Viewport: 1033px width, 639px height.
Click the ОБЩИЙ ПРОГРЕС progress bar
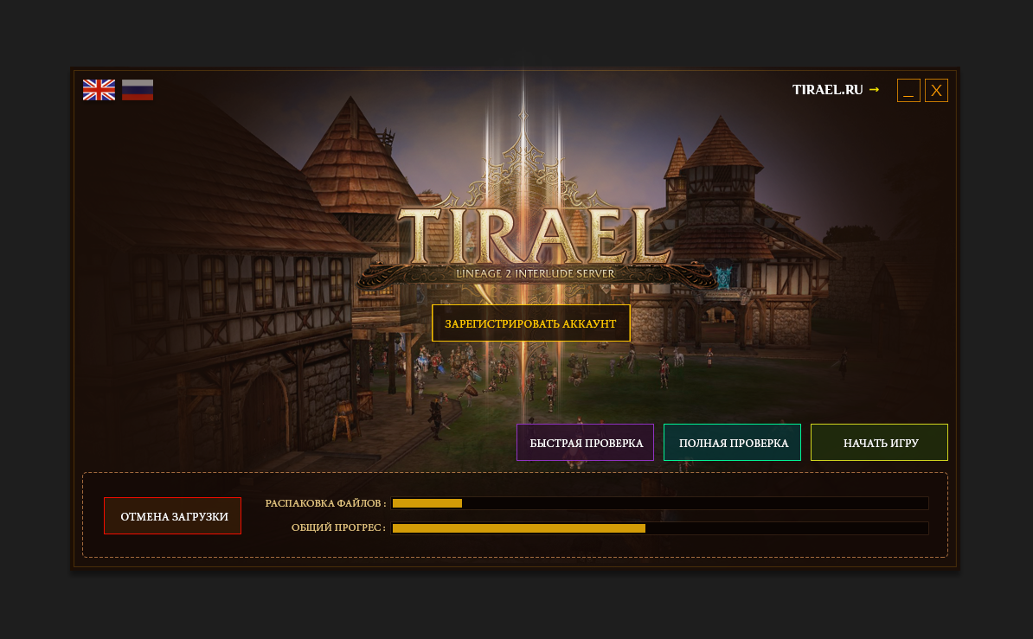(x=660, y=527)
